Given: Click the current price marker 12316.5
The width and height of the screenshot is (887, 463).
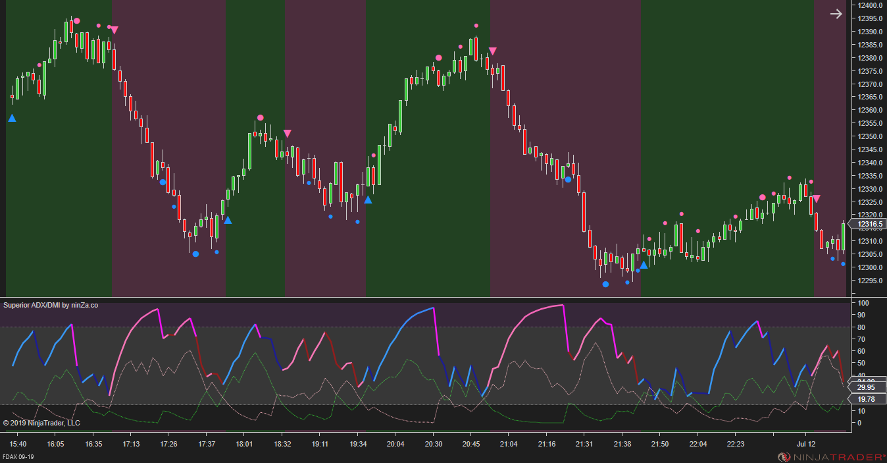Looking at the screenshot, I should coord(870,224).
